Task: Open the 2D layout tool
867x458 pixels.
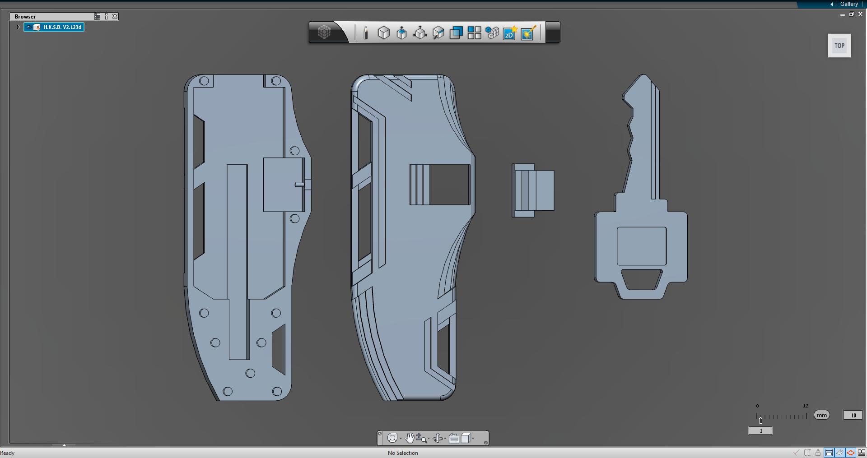Action: click(510, 32)
